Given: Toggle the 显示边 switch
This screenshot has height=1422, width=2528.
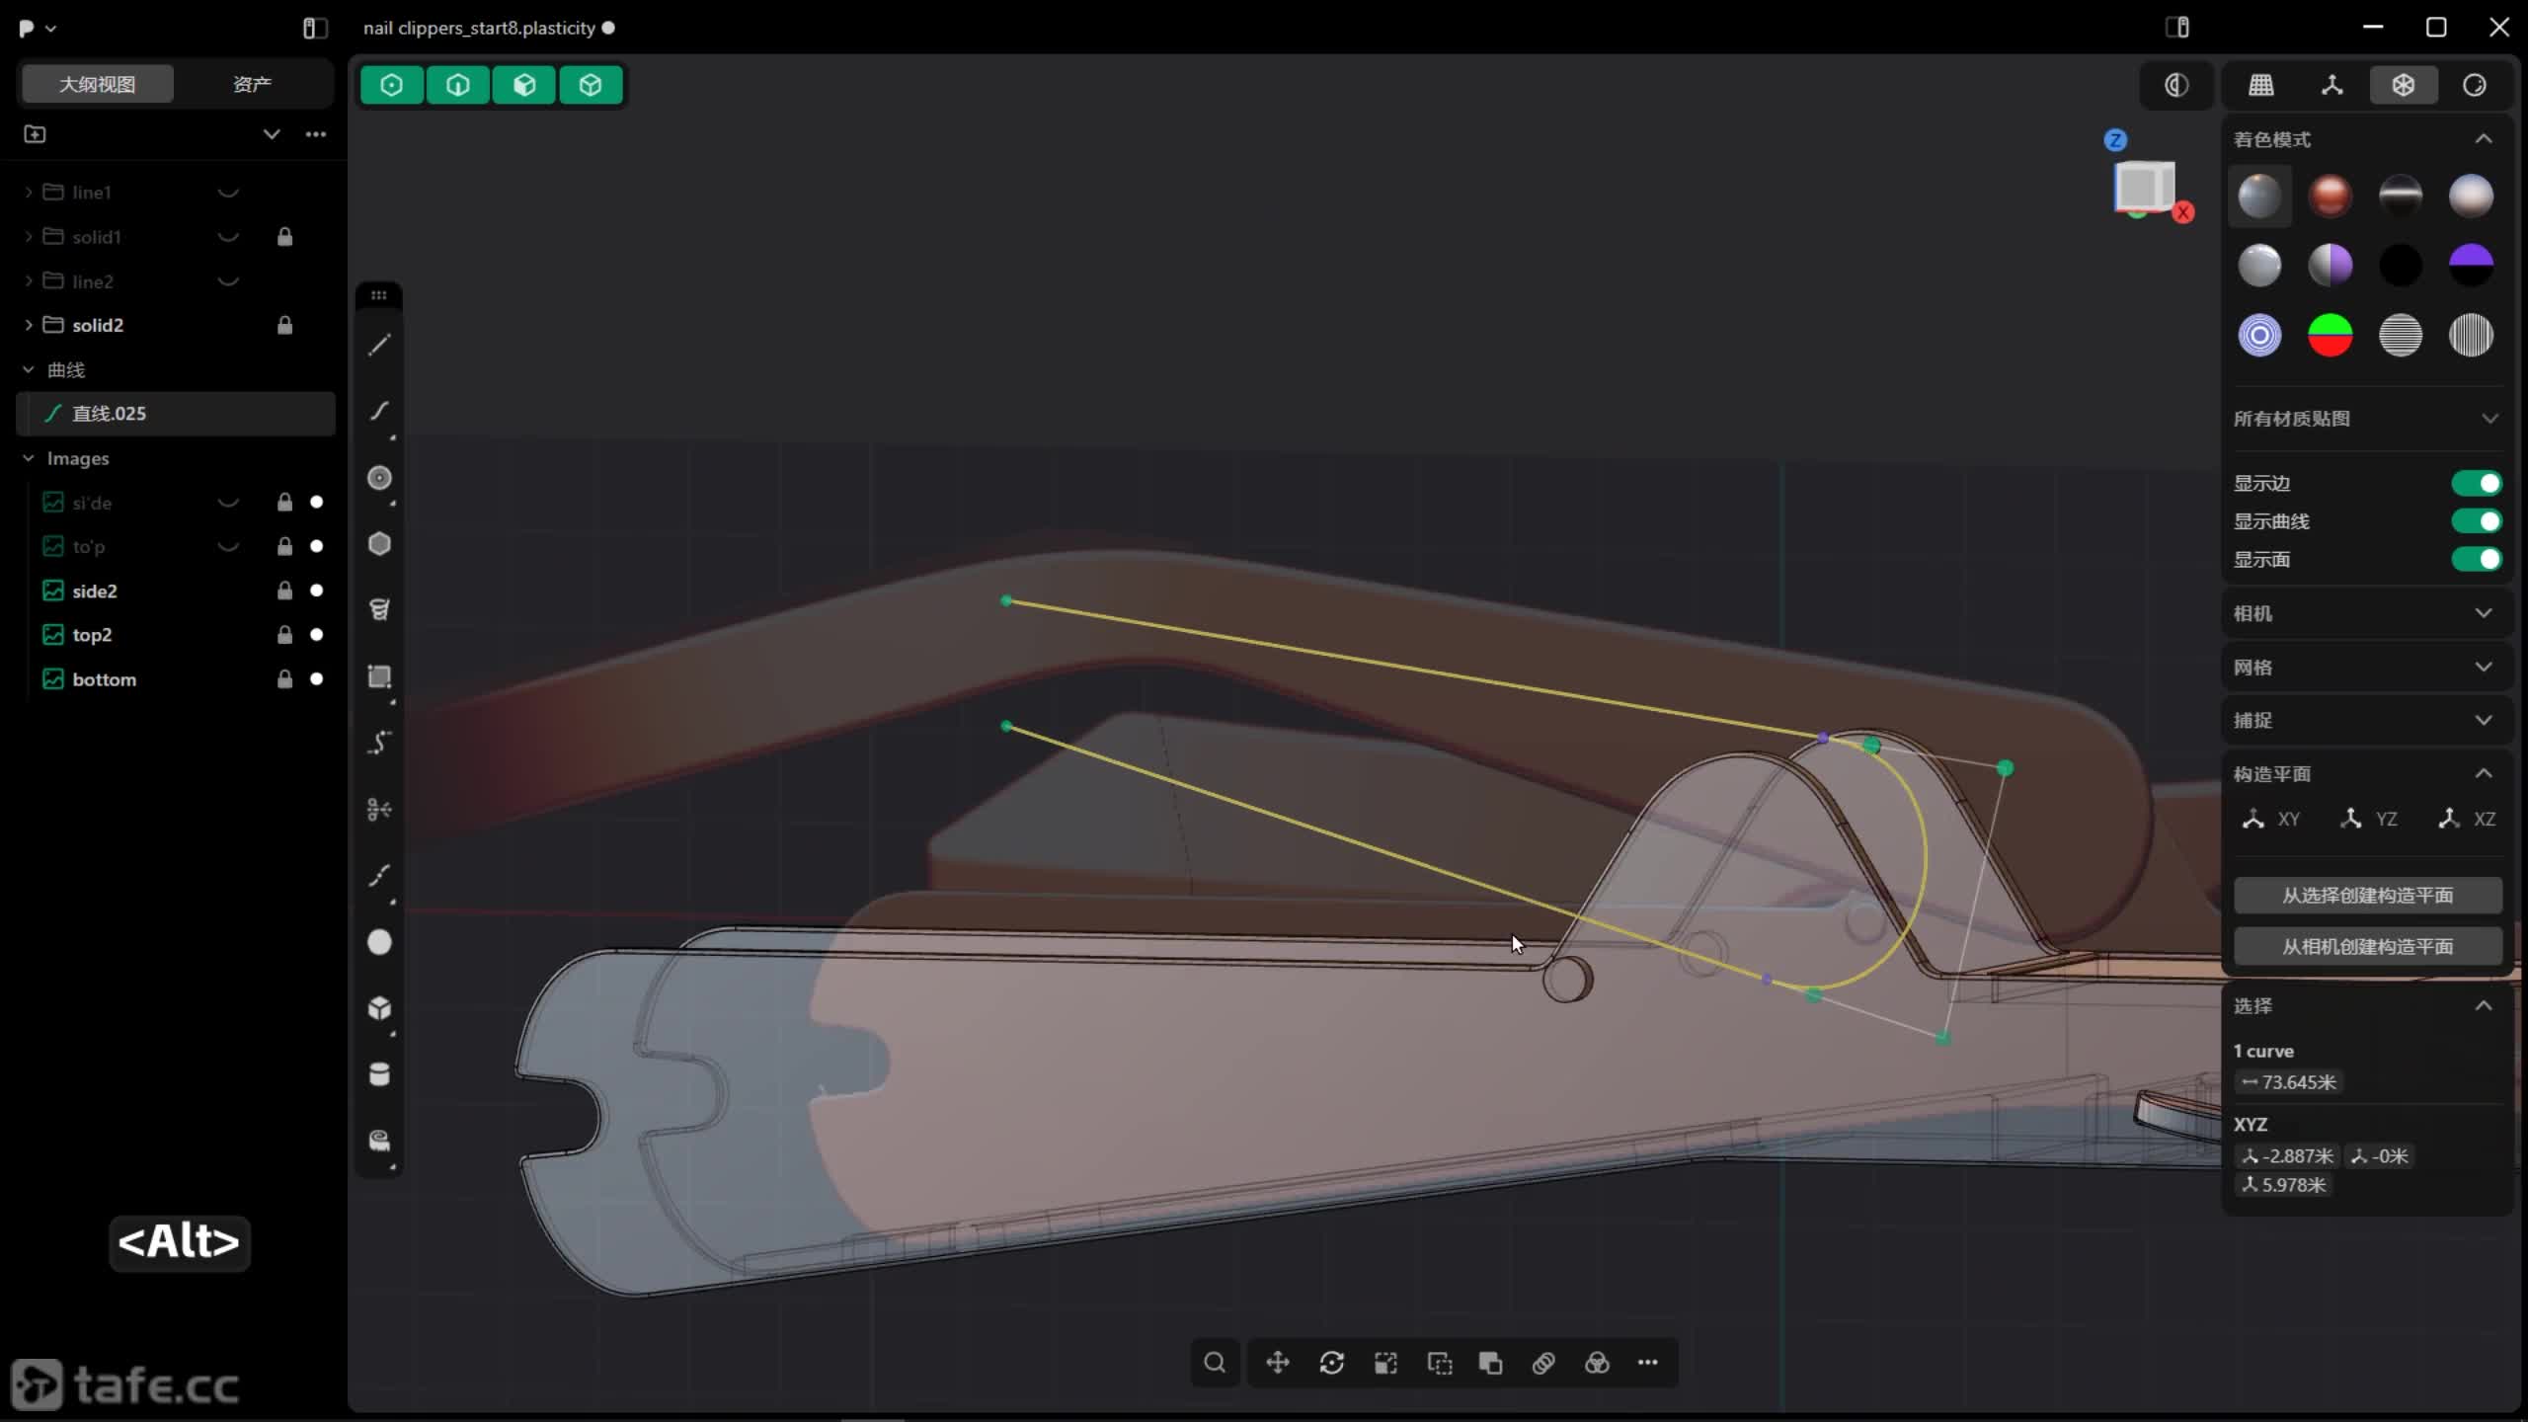Looking at the screenshot, I should point(2477,483).
